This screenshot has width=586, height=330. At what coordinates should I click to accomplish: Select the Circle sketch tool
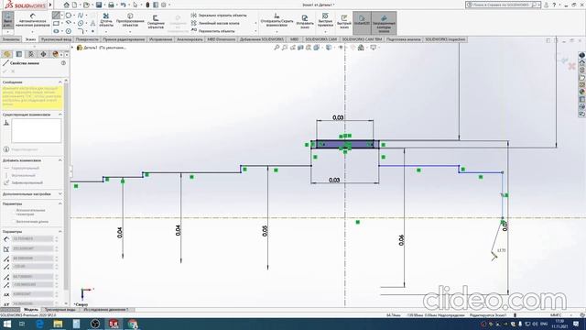69,16
